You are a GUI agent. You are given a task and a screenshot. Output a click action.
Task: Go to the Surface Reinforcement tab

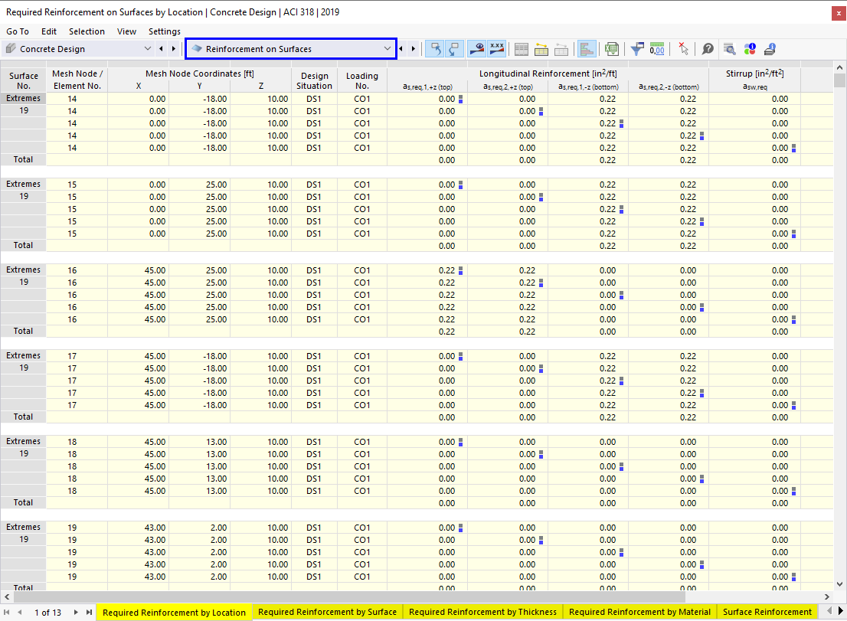767,612
